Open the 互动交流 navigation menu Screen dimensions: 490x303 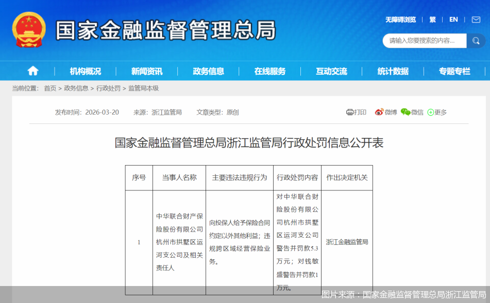click(x=331, y=71)
